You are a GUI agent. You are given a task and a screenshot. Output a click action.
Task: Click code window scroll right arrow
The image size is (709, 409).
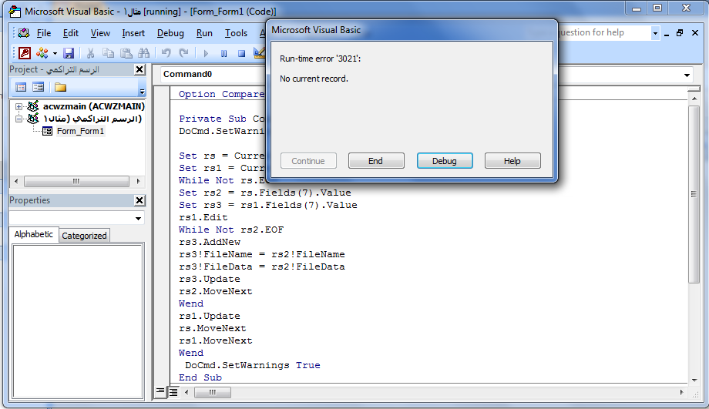[x=681, y=392]
